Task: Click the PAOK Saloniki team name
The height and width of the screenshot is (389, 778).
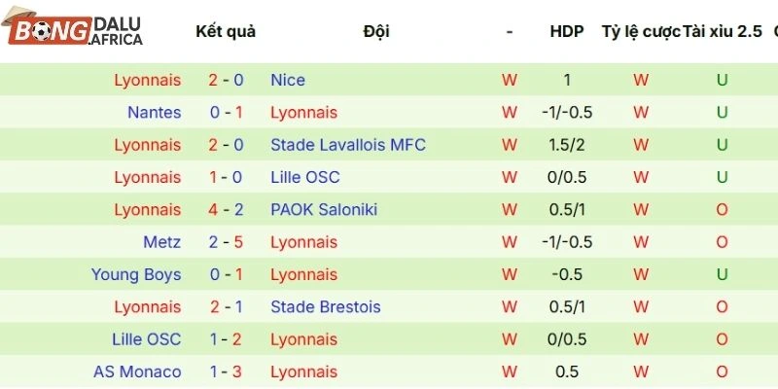Action: (x=324, y=209)
